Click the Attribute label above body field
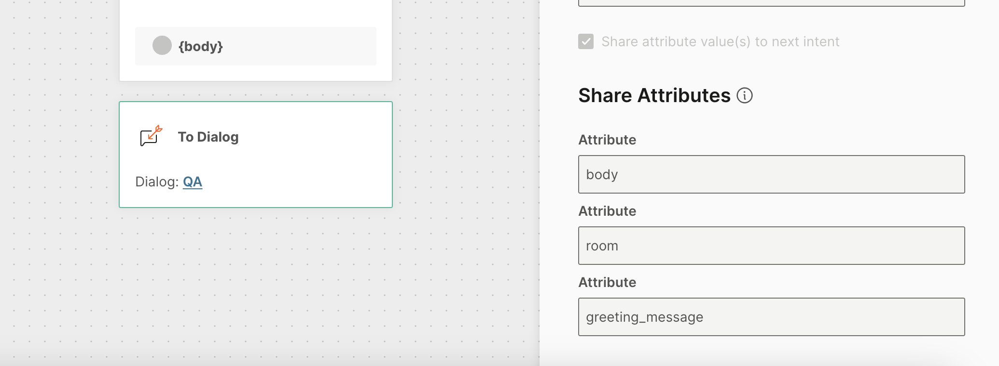999x366 pixels. tap(607, 140)
